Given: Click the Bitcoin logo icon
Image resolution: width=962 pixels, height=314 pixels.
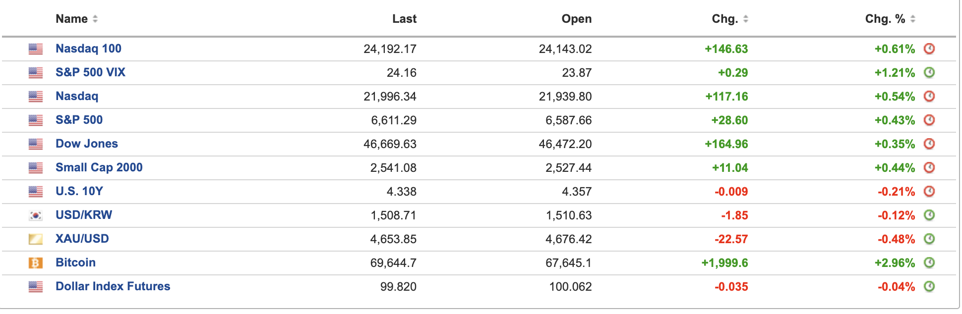Looking at the screenshot, I should pos(36,262).
